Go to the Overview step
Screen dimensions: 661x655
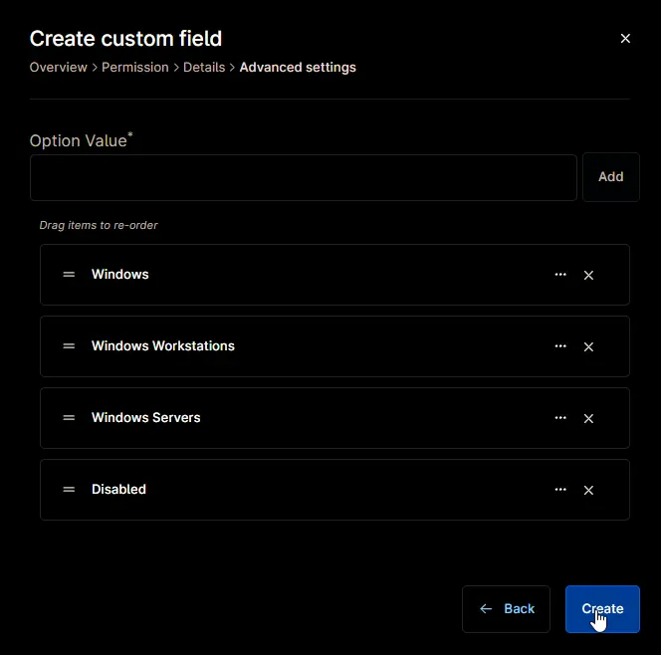(x=58, y=68)
